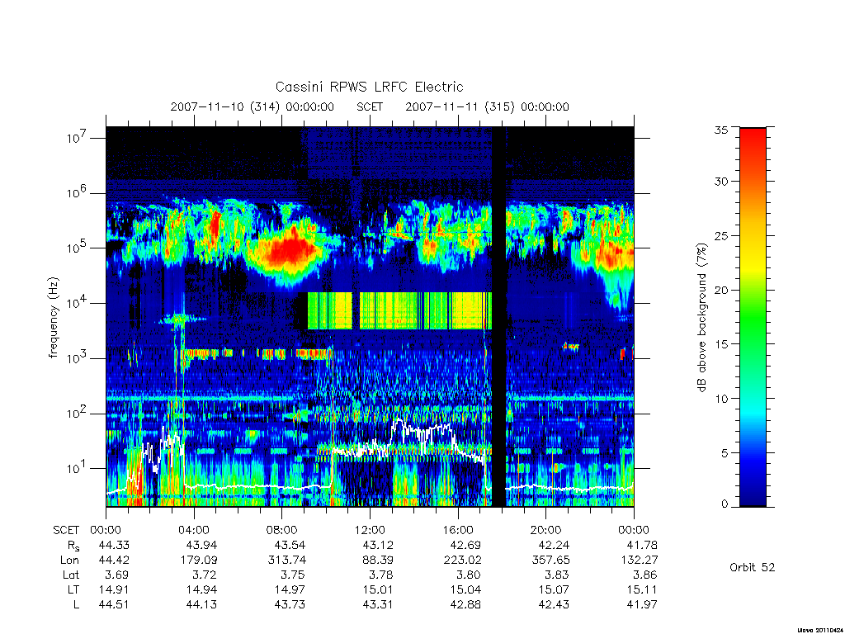845x634 pixels.
Task: Click the Orbit 52 label
Action: [x=752, y=567]
